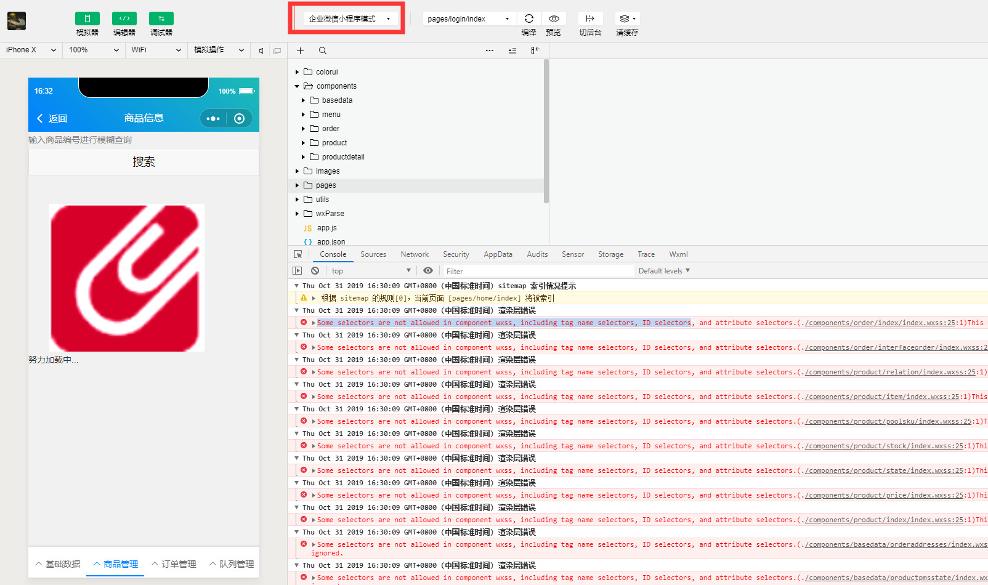Switch to the Sensor tab
Viewport: 988px width, 585px height.
pos(573,254)
